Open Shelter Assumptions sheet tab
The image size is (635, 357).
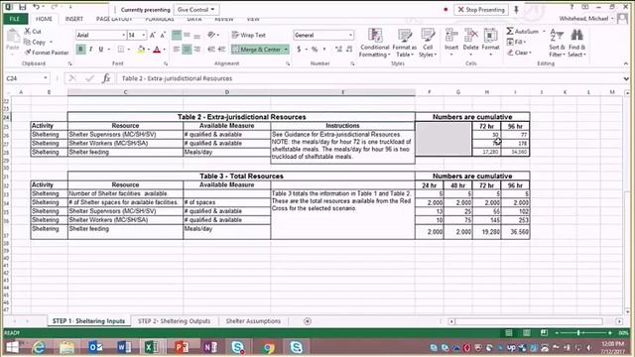[x=253, y=321]
